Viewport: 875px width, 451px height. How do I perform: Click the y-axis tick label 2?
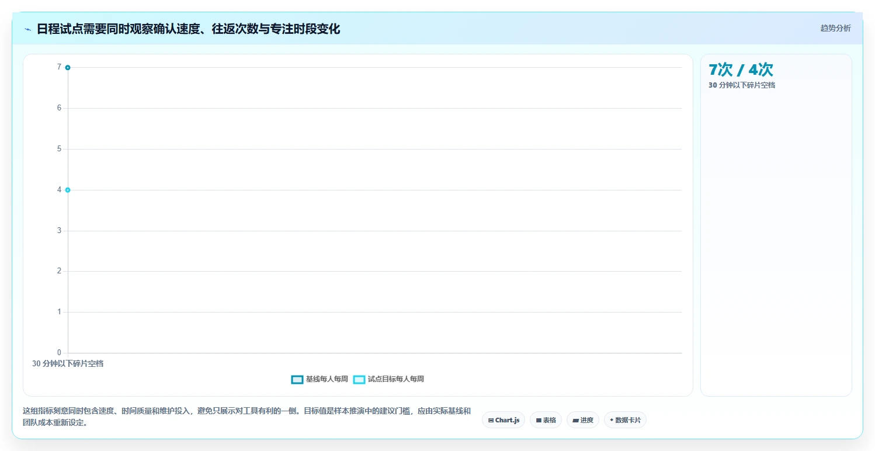[59, 271]
